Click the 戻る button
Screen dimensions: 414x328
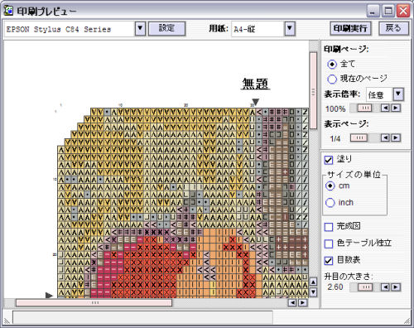pyautogui.click(x=393, y=28)
